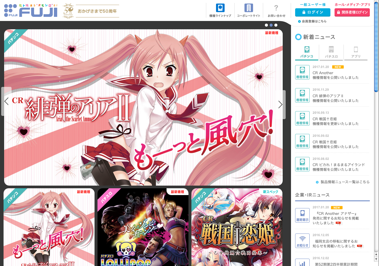Click the 一般ユーザー様 label
Screen dimensions: 379x266
tap(313, 4)
